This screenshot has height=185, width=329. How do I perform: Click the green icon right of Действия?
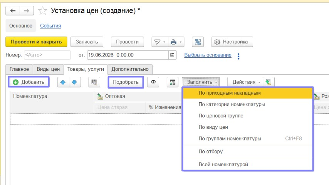click(x=269, y=82)
